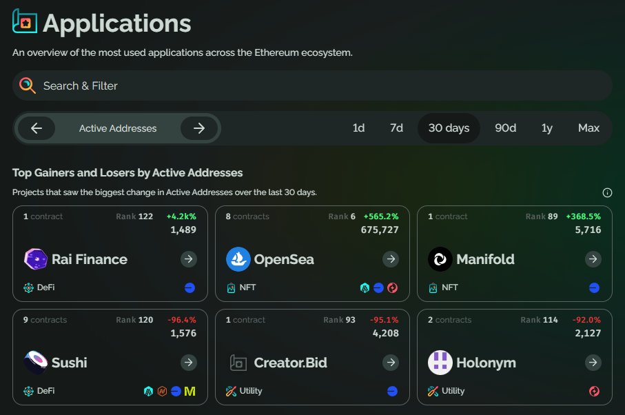The image size is (625, 415).
Task: Click the 9 contracts label on Sushi card
Action: (x=45, y=320)
